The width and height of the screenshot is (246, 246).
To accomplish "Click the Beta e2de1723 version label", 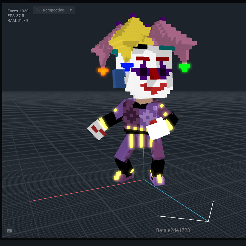I will [x=173, y=230].
